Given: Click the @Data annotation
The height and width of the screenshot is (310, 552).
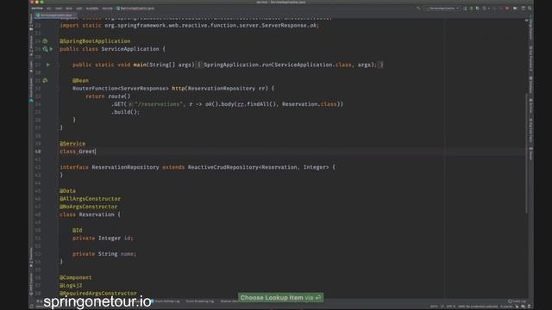Looking at the screenshot, I should pos(67,191).
